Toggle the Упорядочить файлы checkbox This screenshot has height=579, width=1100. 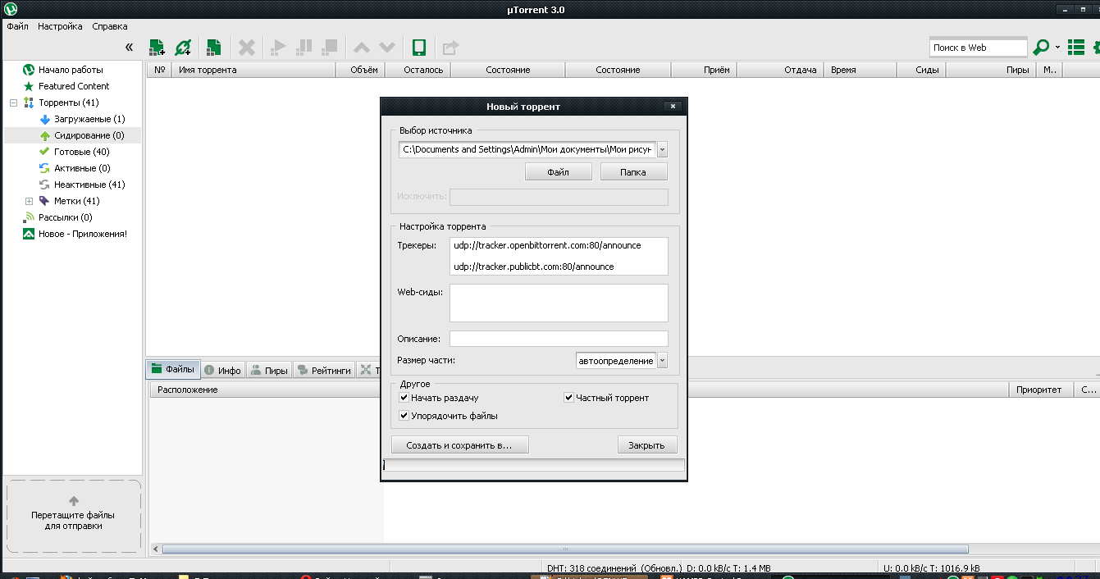point(404,416)
